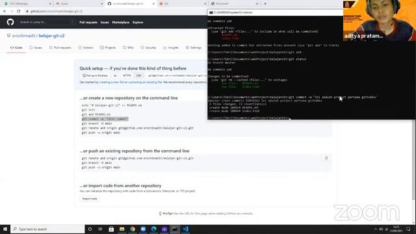
Task: Open Marketplace in GitHub top bar
Action: (121, 22)
